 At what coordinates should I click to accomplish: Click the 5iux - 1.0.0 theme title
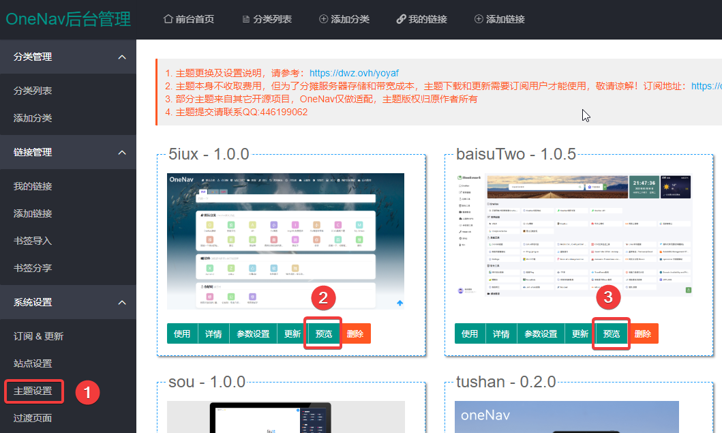pyautogui.click(x=209, y=154)
